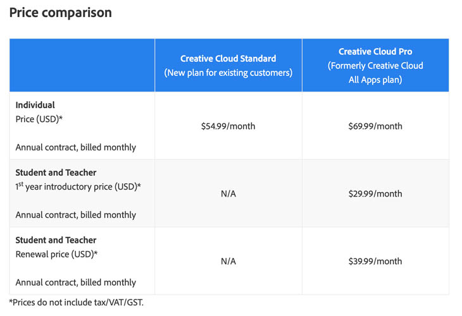Click the $54.99/month Individual Standard price
The width and height of the screenshot is (462, 316).
point(228,126)
